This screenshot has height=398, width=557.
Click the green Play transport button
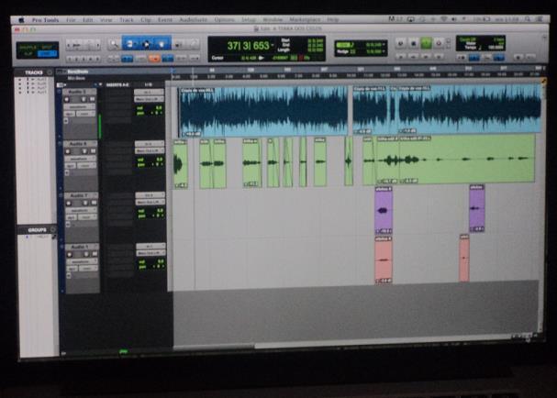tap(426, 43)
